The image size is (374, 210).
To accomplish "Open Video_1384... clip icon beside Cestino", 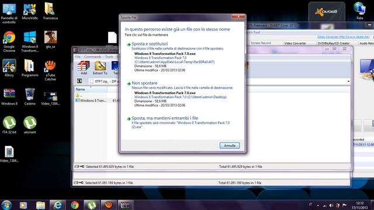I will tap(50, 98).
